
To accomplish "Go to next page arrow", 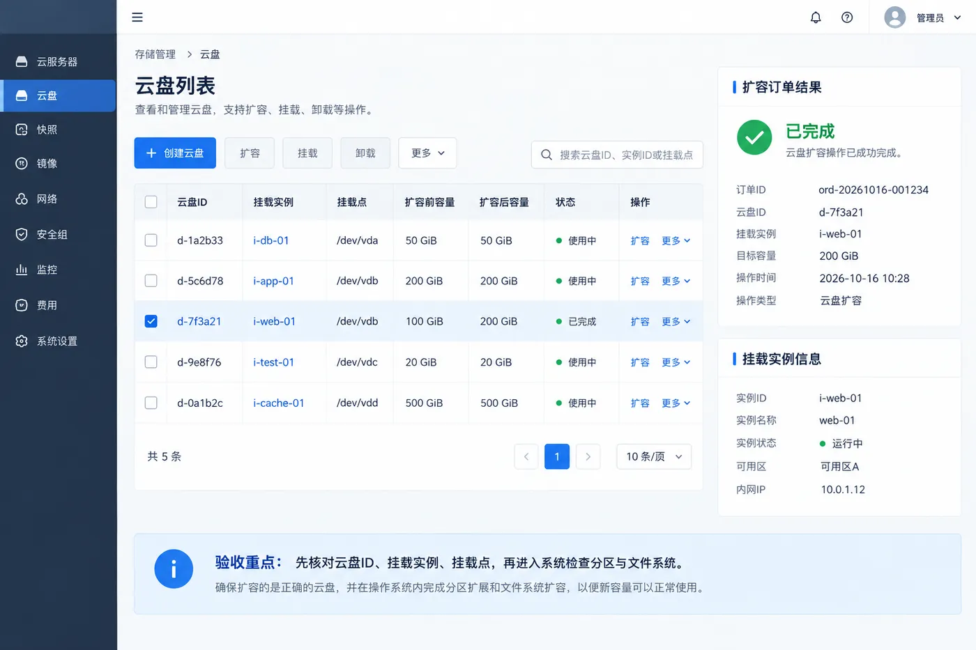I will click(588, 456).
